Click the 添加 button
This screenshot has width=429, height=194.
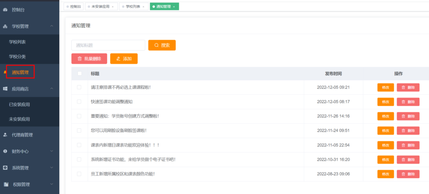124,59
